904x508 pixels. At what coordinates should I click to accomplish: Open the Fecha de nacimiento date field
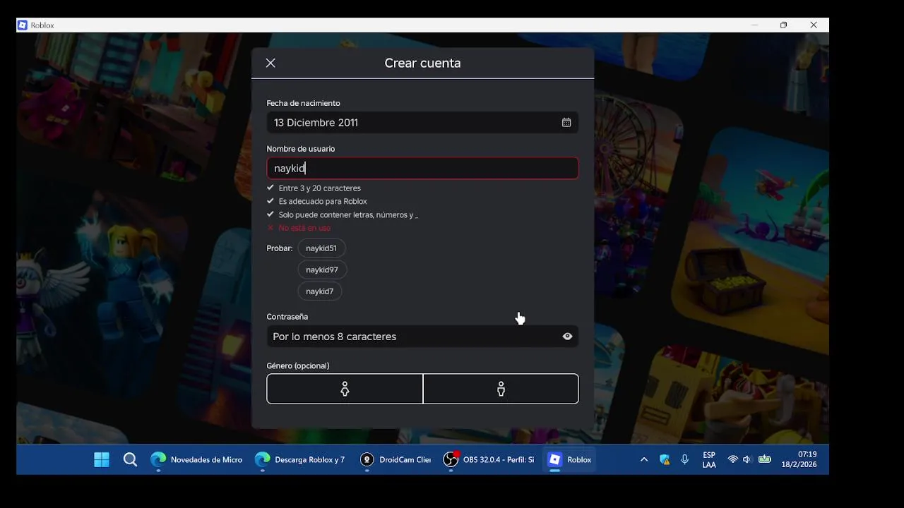pyautogui.click(x=422, y=122)
